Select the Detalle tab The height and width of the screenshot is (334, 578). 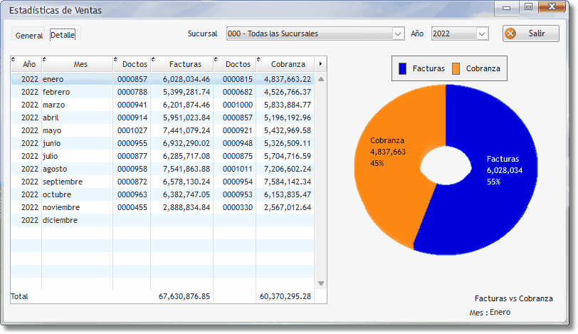click(x=63, y=35)
